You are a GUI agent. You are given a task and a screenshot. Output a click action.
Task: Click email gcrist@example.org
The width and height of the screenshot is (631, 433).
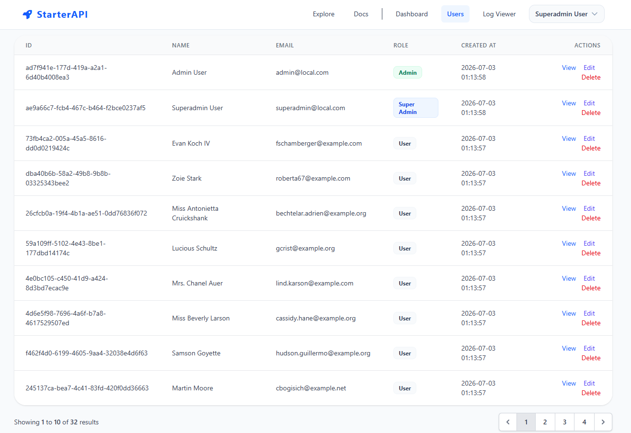305,248
